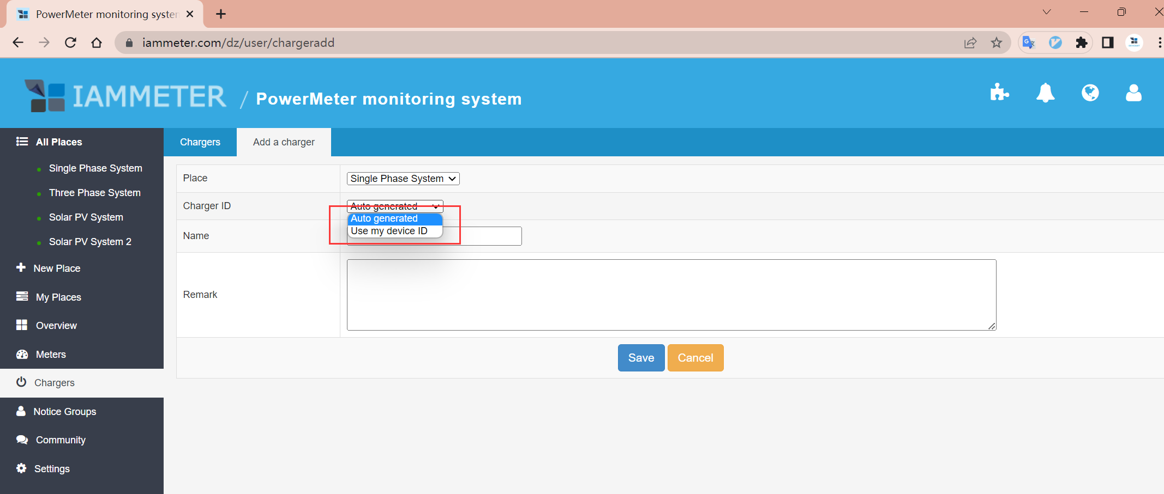1164x494 pixels.
Task: Click the globe language icon
Action: [1090, 93]
